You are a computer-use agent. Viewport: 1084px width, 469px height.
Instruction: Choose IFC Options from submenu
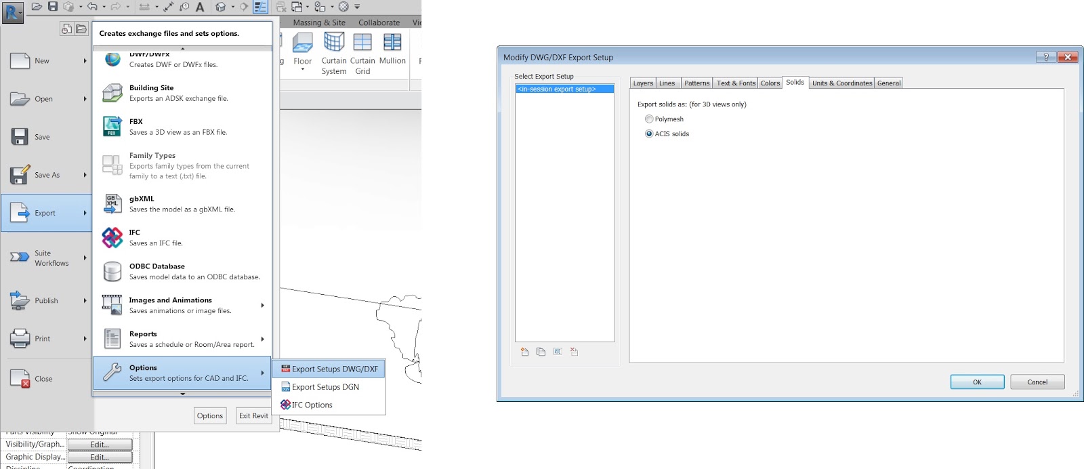pyautogui.click(x=329, y=405)
